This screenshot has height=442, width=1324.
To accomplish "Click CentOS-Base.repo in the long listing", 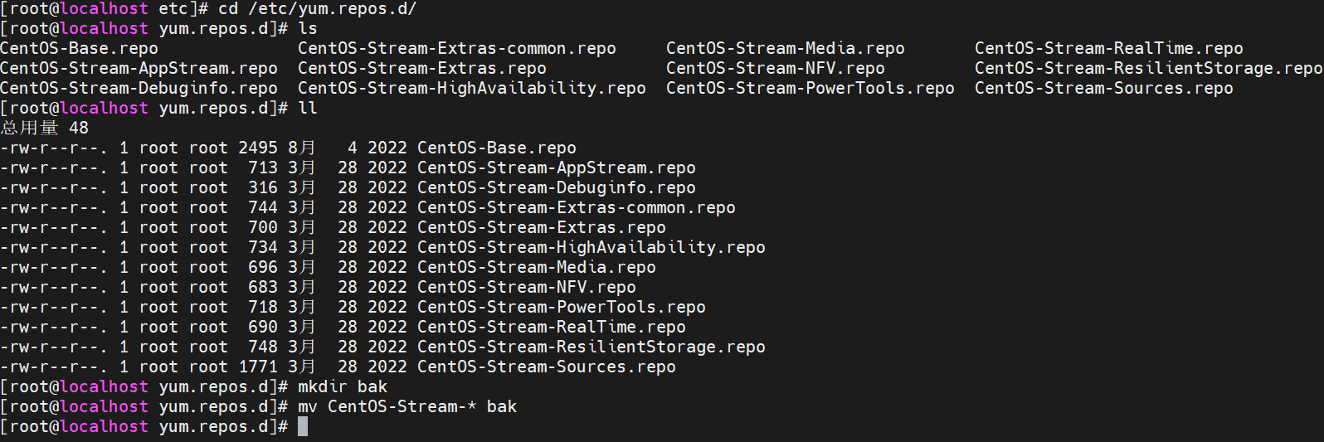I will (496, 148).
